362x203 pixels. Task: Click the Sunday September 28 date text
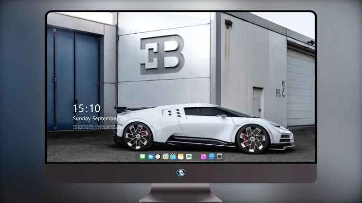click(99, 118)
